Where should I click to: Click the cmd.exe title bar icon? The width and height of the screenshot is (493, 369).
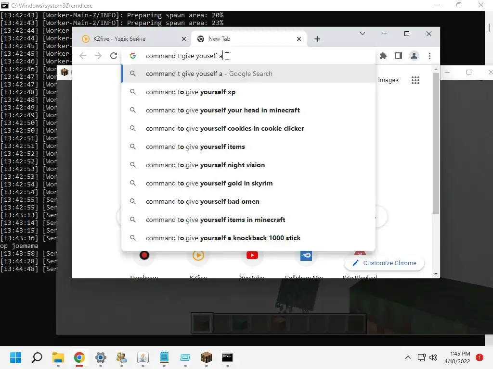5,5
